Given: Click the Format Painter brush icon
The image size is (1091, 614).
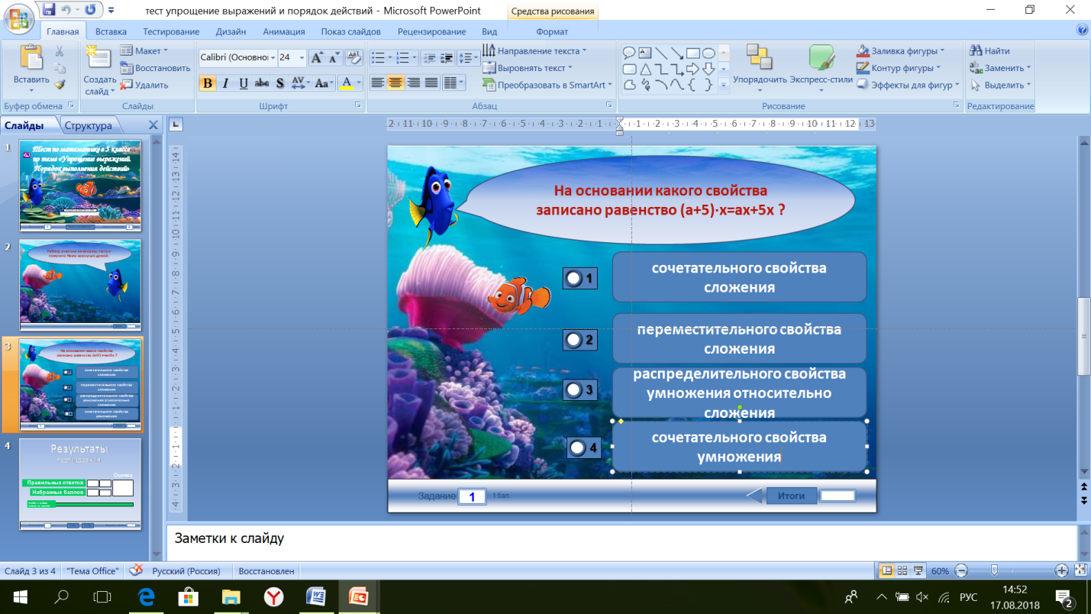Looking at the screenshot, I should (60, 85).
